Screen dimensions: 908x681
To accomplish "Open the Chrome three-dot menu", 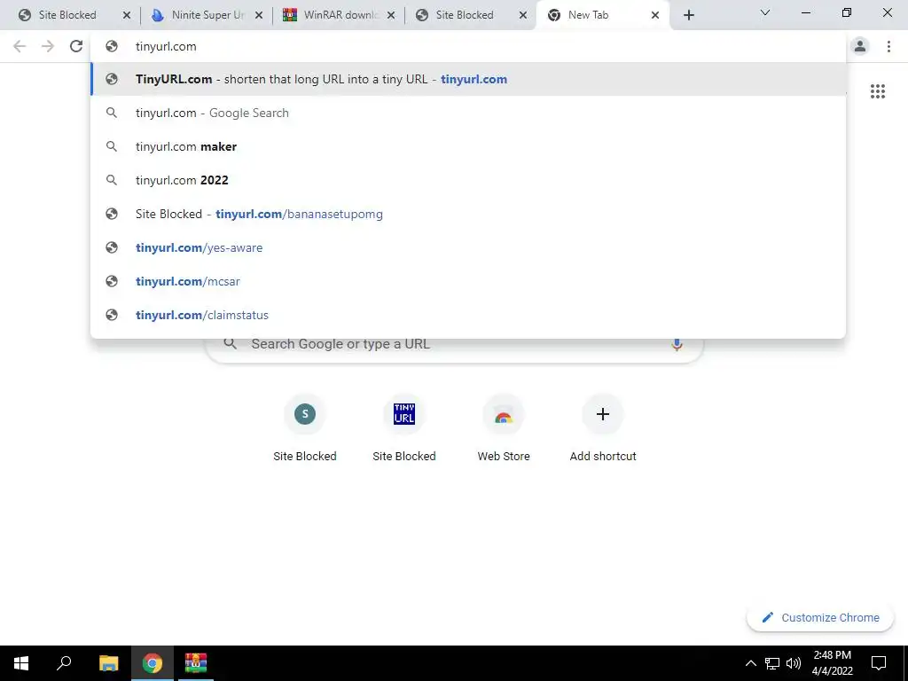I will click(888, 46).
